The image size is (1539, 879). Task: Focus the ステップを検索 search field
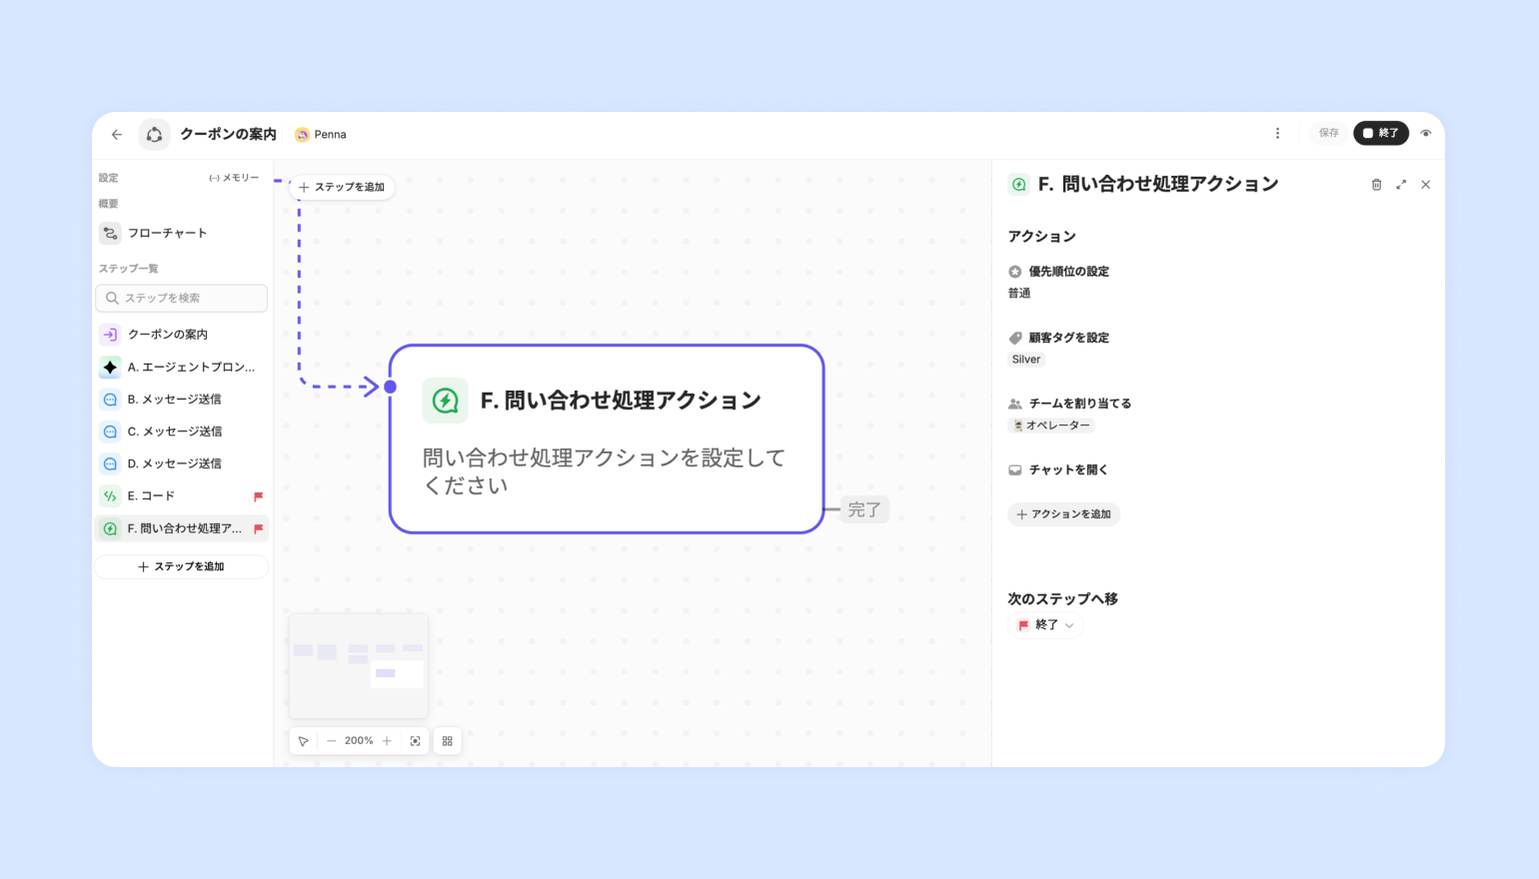(182, 298)
